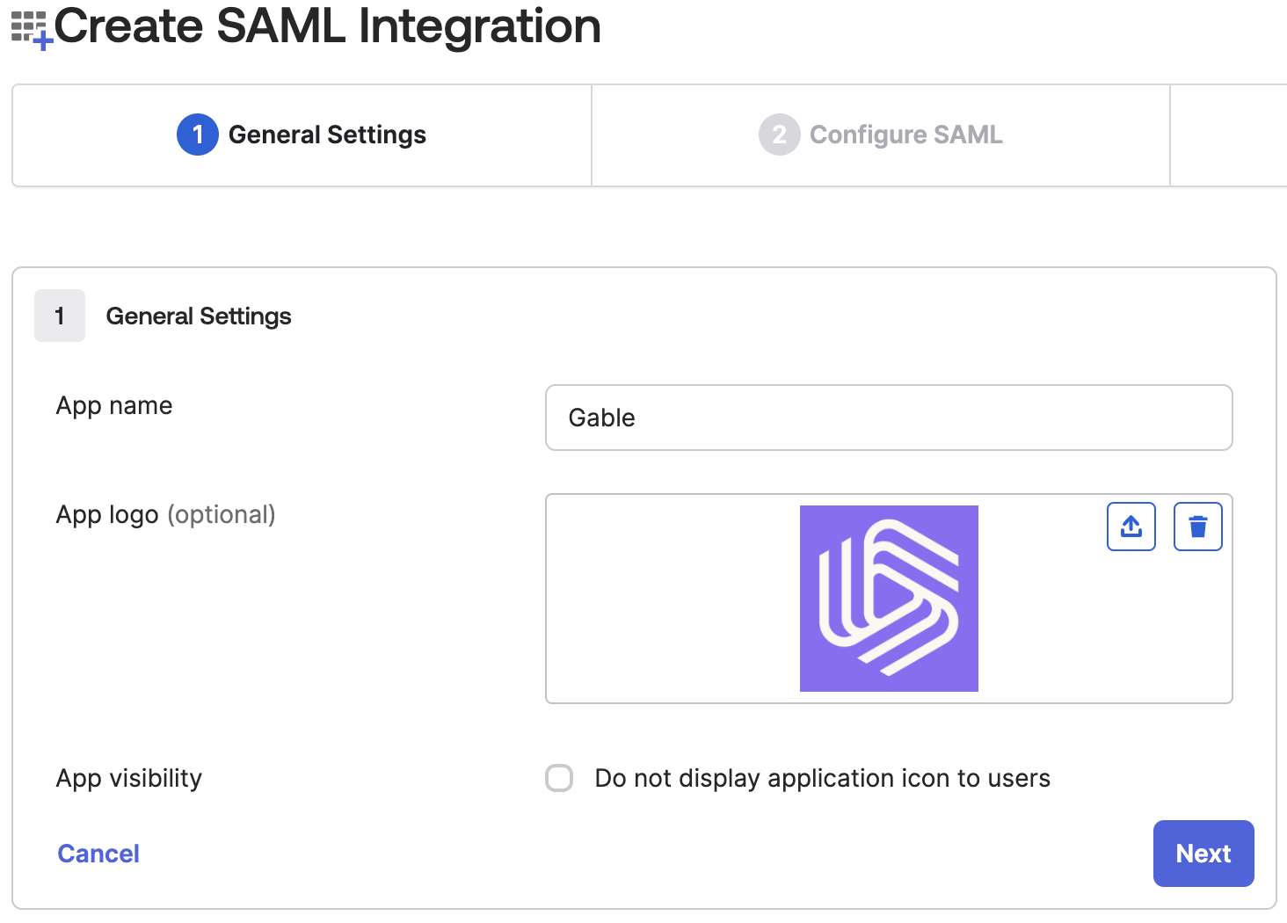Click the 'App visibility' label
The image size is (1287, 923).
coord(129,779)
